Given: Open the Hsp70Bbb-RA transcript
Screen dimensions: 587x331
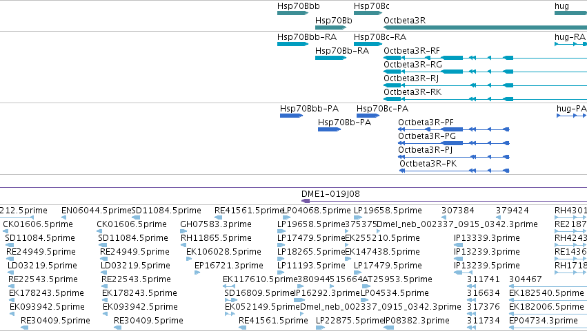Looking at the screenshot, I should pyautogui.click(x=292, y=44).
